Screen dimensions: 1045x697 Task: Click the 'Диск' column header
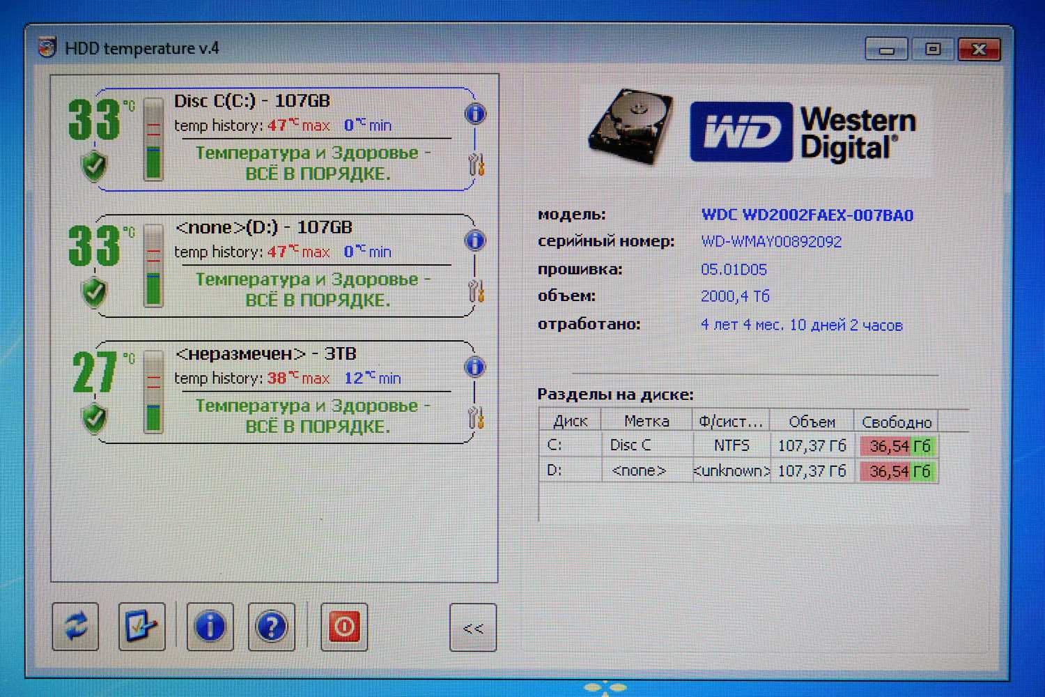571,421
